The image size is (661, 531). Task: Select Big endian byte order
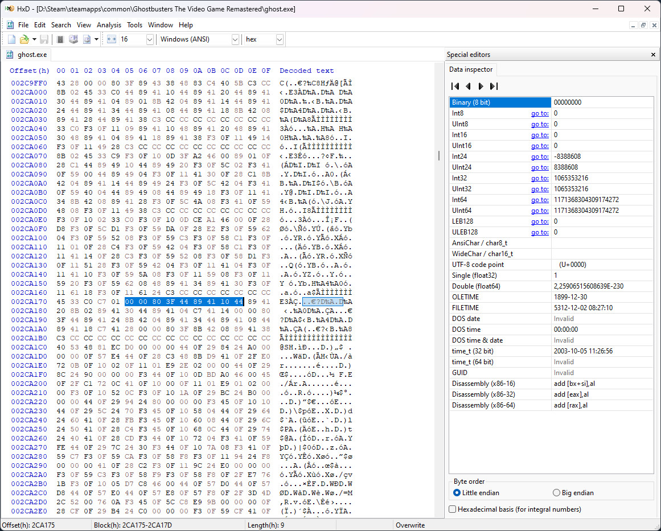(x=573, y=493)
